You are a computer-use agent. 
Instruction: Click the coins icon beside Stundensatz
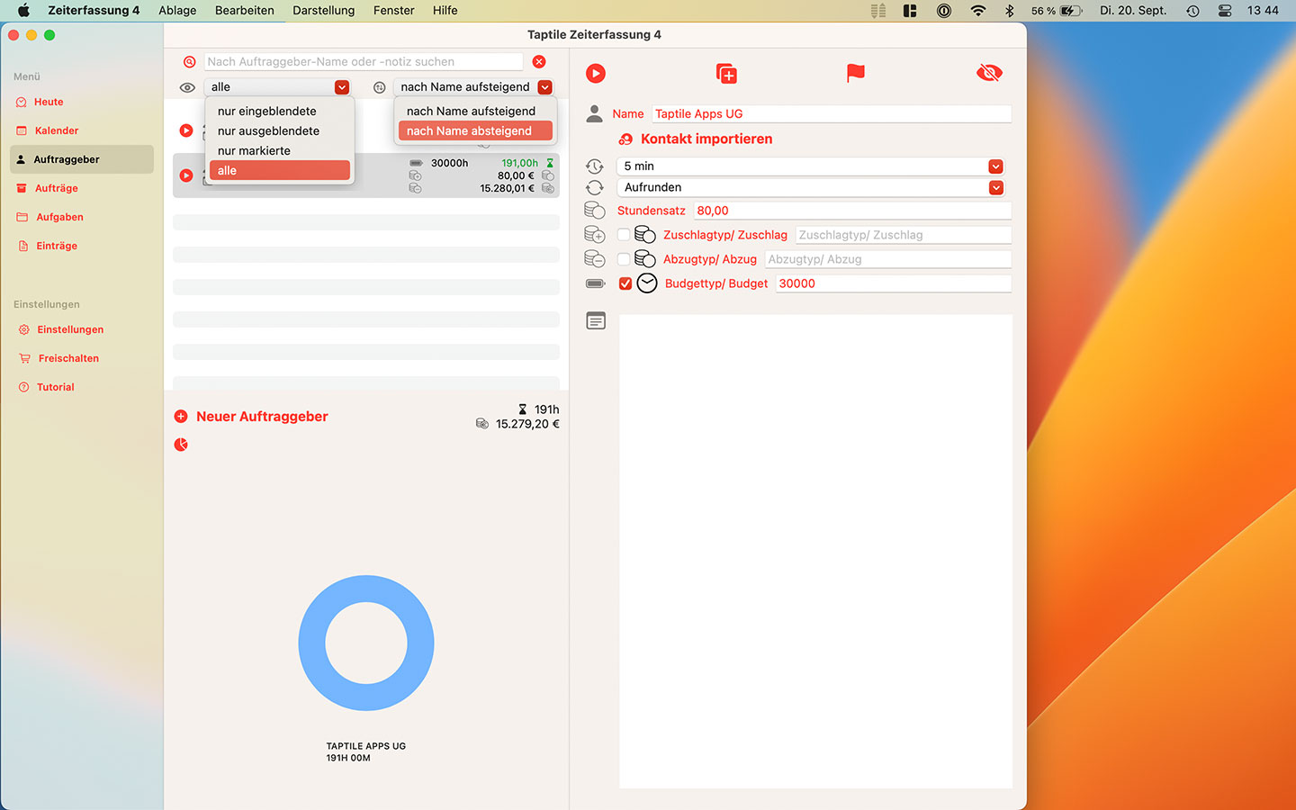coord(594,210)
